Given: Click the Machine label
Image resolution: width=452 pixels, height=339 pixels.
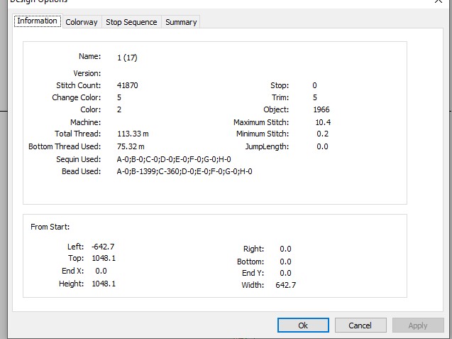Looking at the screenshot, I should point(86,122).
